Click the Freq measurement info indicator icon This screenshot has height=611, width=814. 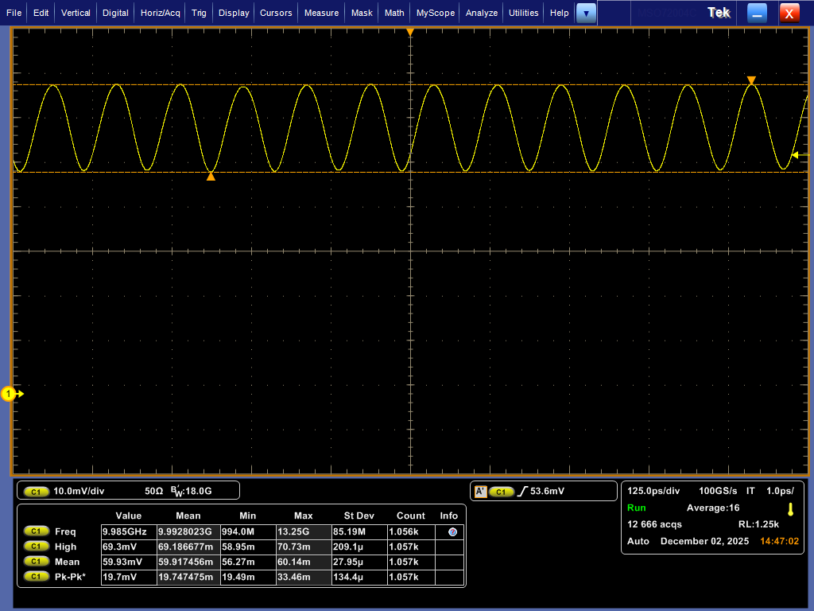[452, 531]
